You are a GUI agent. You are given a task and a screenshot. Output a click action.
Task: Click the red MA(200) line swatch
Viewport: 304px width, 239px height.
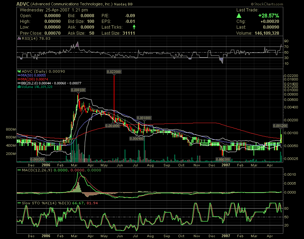click(x=19, y=79)
